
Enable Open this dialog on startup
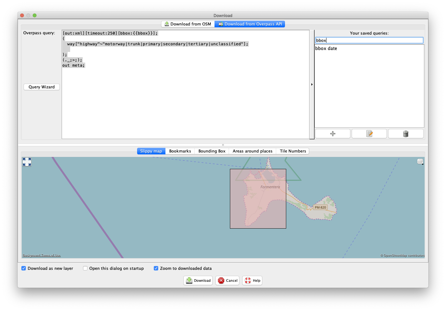pos(85,268)
